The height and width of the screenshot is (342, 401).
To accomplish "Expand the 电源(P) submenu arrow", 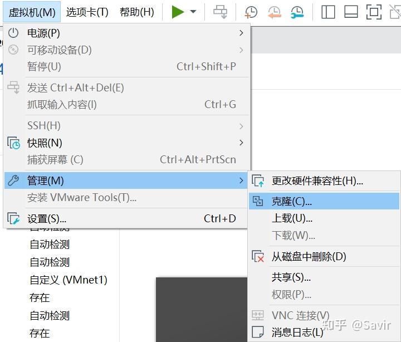I will (x=241, y=33).
